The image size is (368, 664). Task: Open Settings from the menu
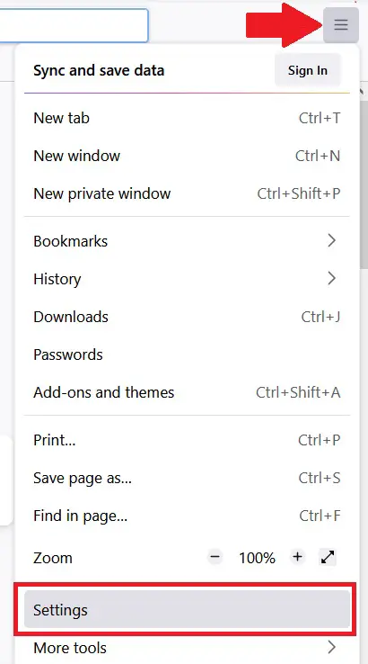point(188,610)
